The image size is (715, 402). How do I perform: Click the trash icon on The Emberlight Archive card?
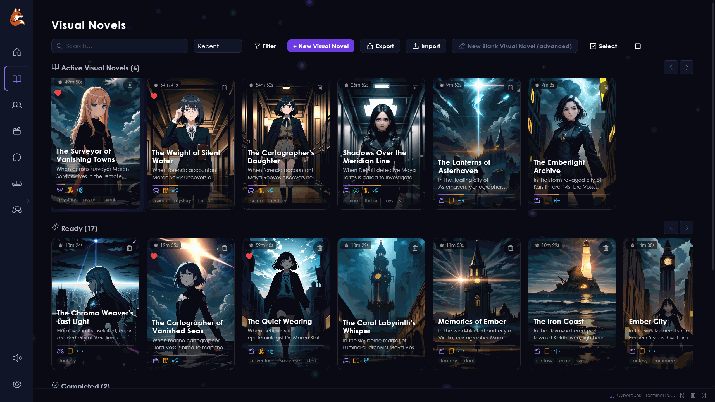605,87
